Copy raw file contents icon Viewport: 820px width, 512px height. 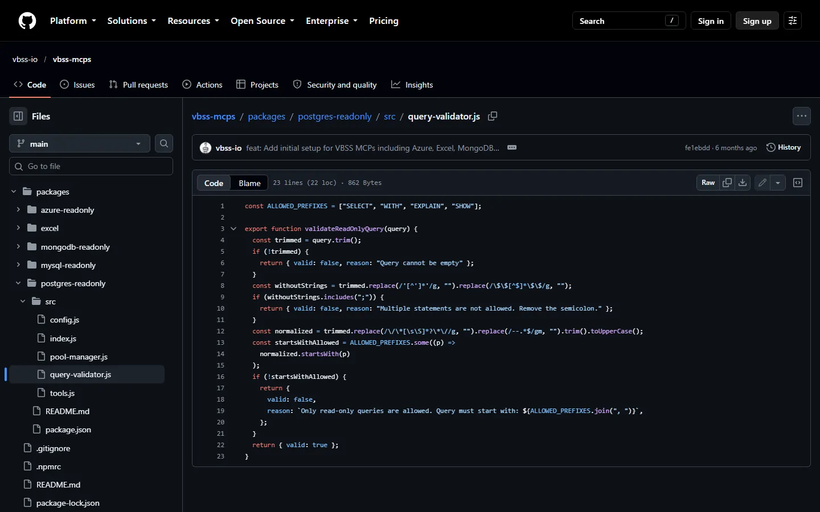point(727,183)
